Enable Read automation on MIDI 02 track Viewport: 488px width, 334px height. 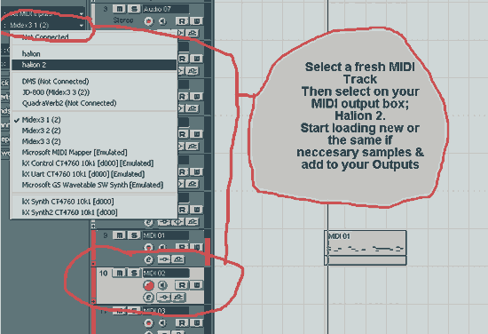point(182,285)
